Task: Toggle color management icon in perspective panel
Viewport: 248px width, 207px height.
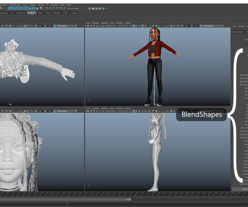Action: [x=201, y=26]
